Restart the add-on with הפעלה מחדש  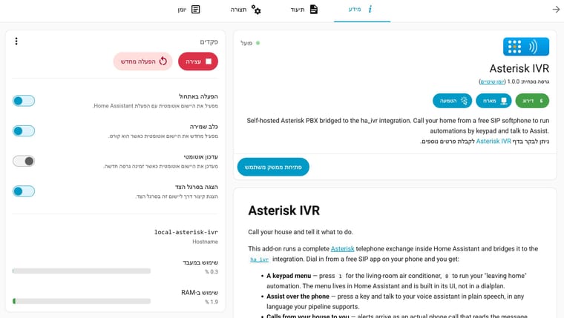tap(143, 62)
